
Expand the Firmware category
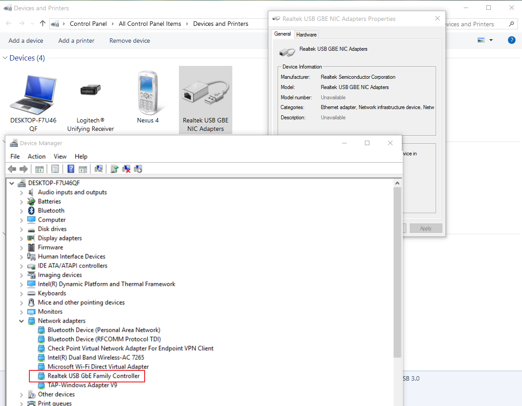pyautogui.click(x=21, y=248)
